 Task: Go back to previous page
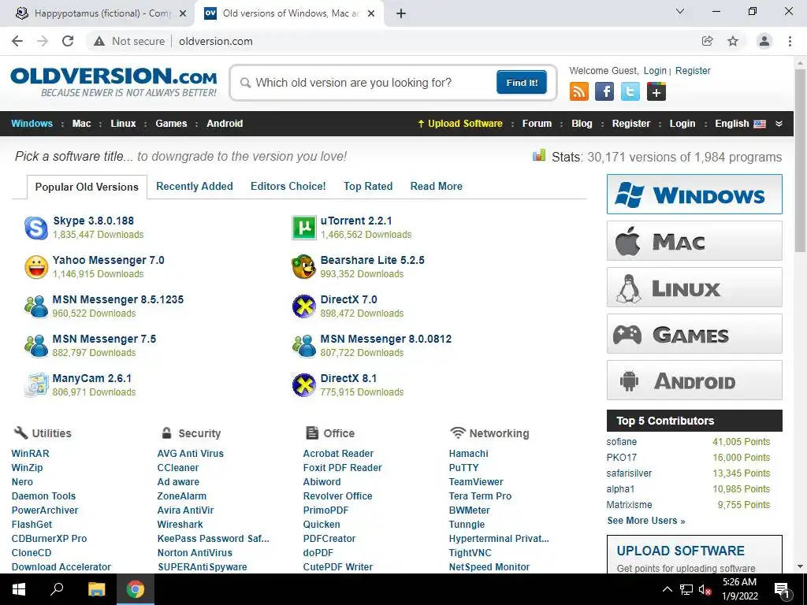17,41
